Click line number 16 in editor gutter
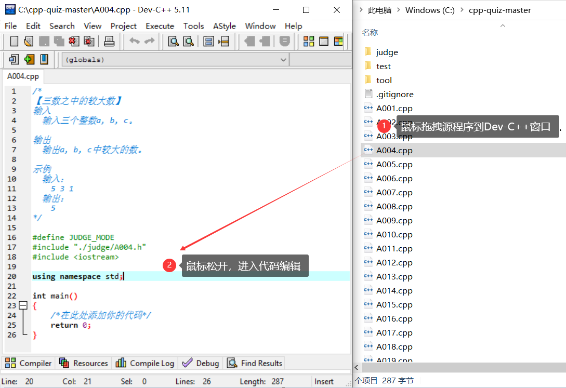The width and height of the screenshot is (566, 388). (x=11, y=237)
